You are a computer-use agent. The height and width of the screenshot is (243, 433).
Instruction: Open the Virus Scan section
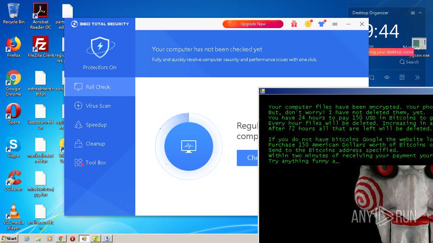tap(100, 106)
